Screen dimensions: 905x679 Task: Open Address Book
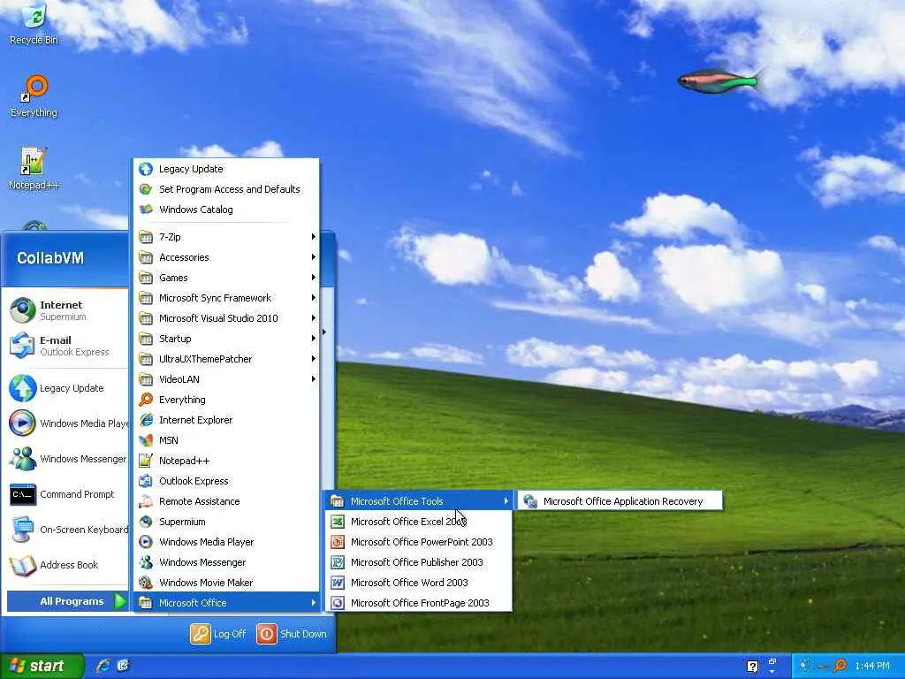click(66, 565)
